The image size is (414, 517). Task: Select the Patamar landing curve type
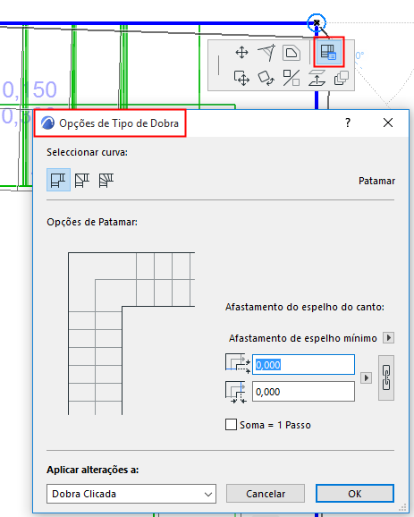[58, 180]
